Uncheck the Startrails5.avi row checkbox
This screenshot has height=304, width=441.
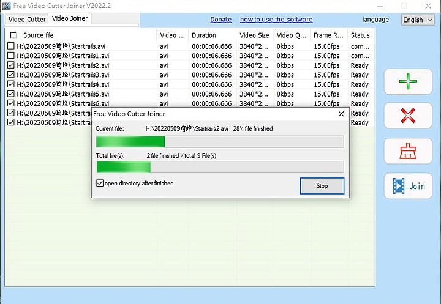10,94
